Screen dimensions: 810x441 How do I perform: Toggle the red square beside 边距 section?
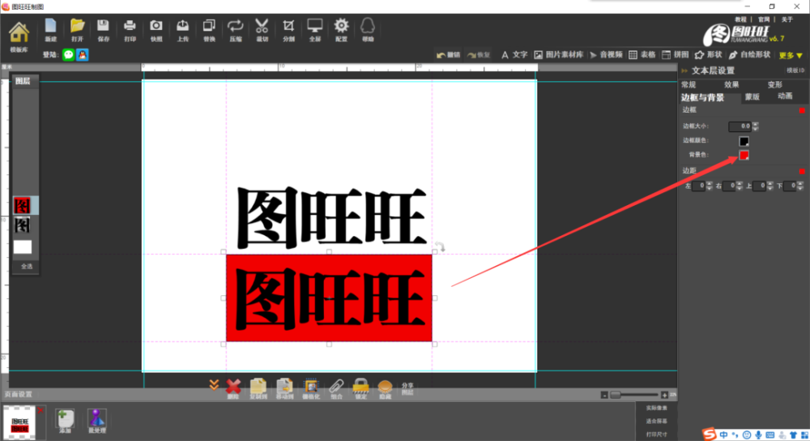tap(802, 170)
